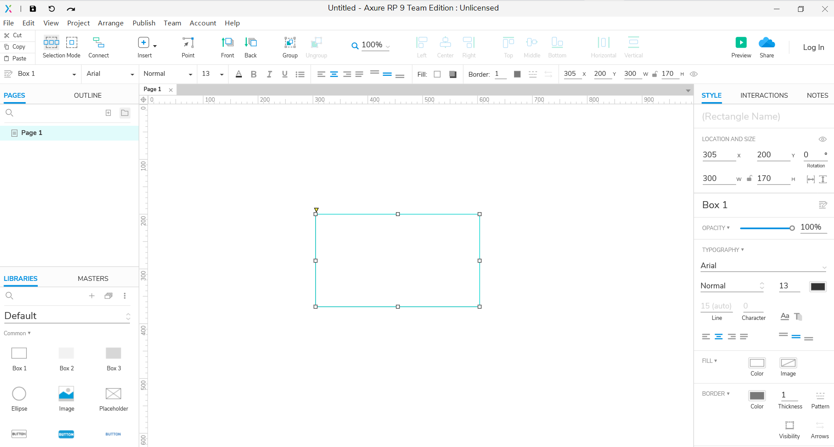Select the Connect tool
Screen dimensions: 834x447
[99, 47]
